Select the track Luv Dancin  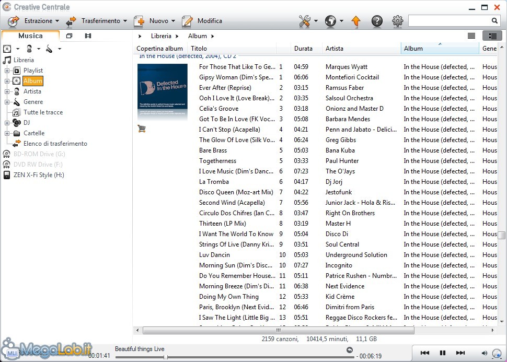point(214,255)
